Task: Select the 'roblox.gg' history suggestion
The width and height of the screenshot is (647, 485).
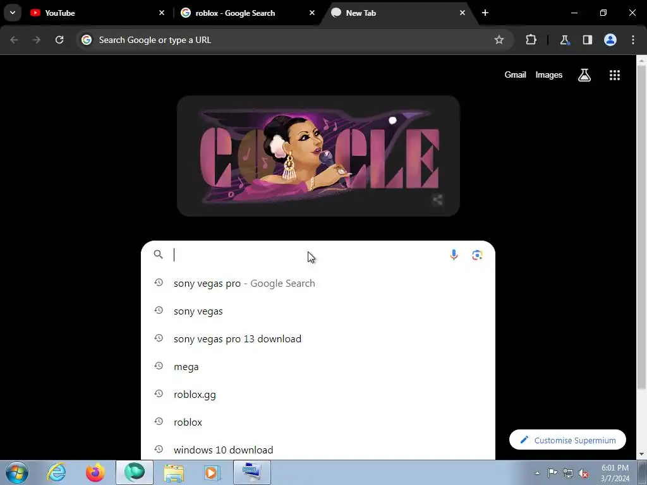Action: (x=318, y=394)
